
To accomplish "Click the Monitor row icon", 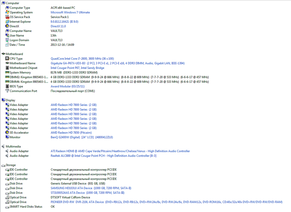I will (7, 137).
